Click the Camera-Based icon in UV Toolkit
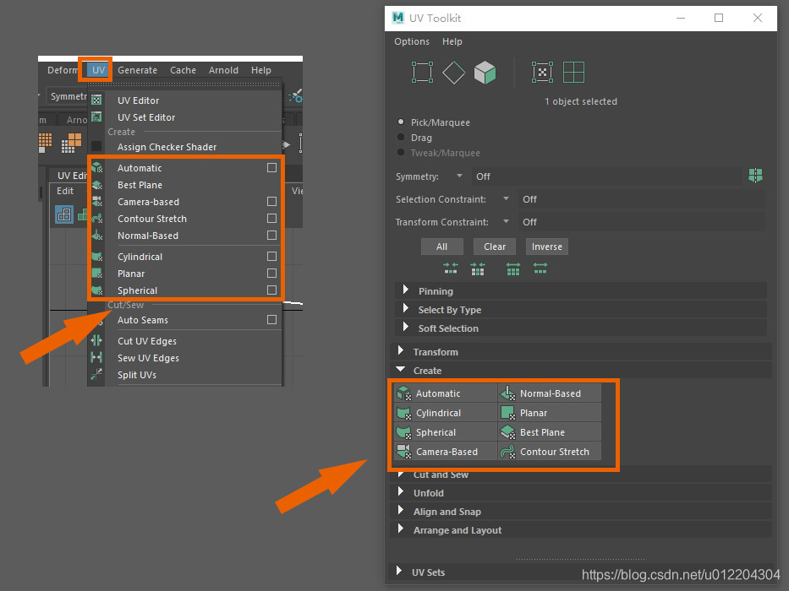 pos(403,452)
